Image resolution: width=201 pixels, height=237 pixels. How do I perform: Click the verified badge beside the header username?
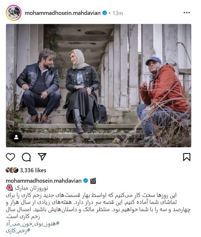click(x=104, y=13)
